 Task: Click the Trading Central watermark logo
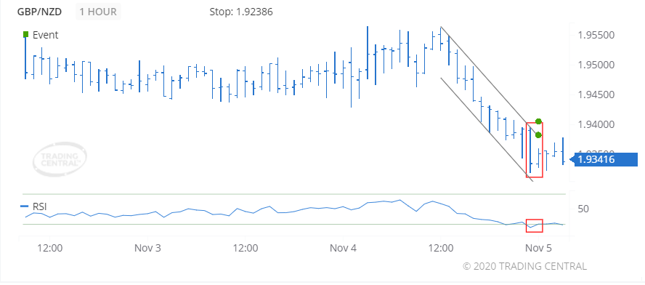coord(60,160)
